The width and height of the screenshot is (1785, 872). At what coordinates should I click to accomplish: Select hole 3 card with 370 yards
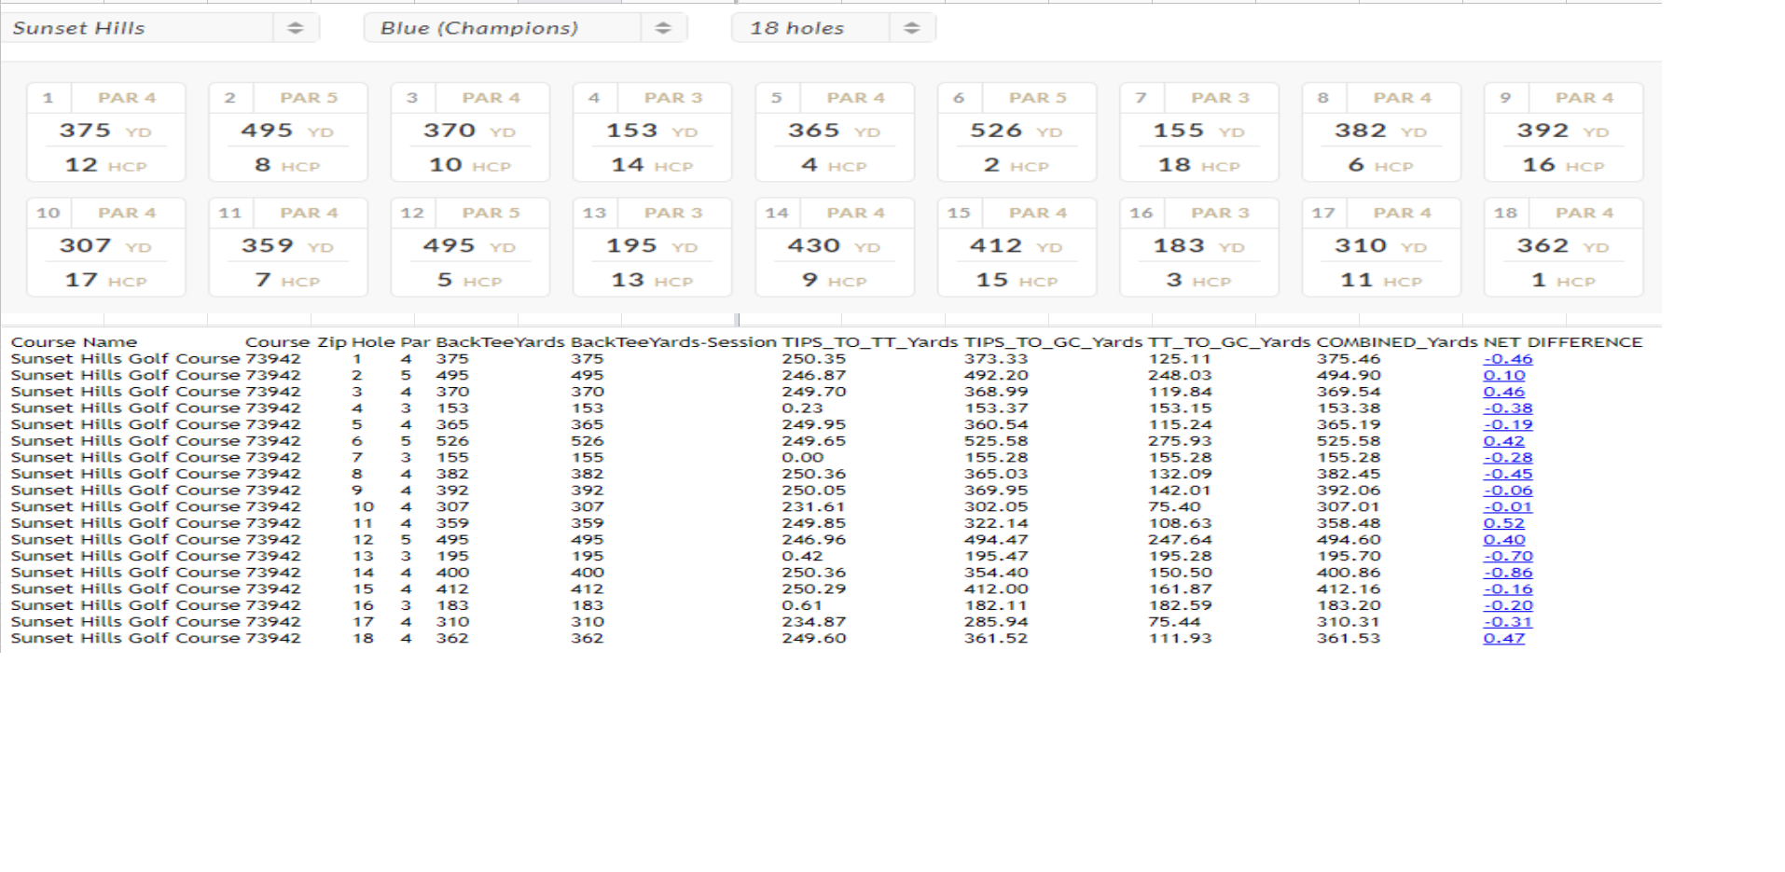point(470,132)
